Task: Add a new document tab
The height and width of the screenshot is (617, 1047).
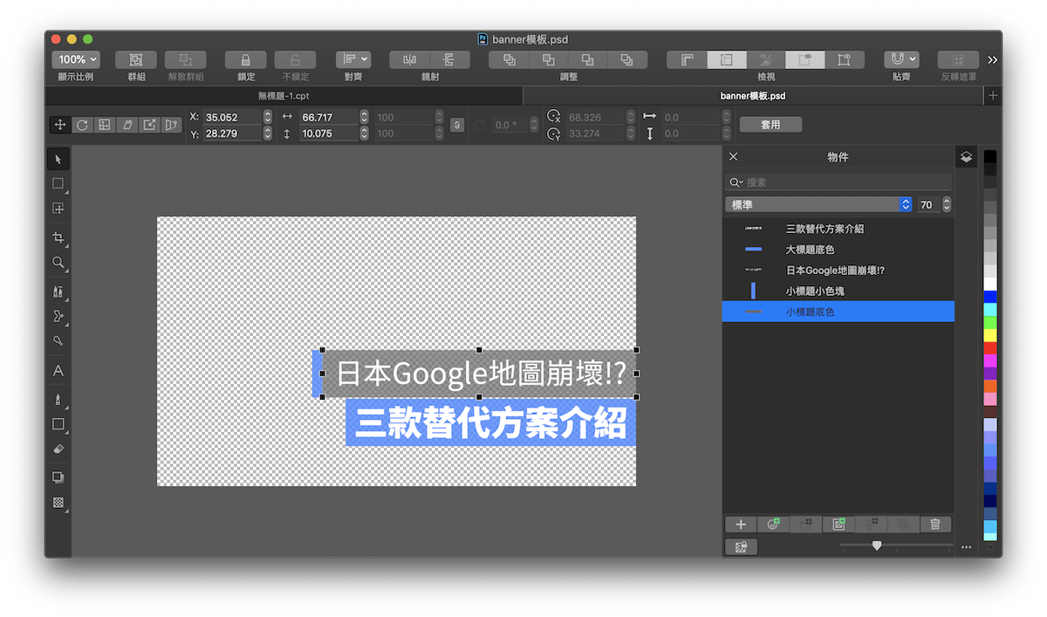Action: tap(993, 96)
